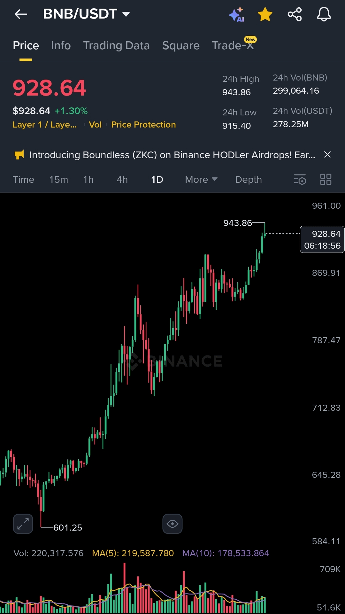Tap the MA(5): 219,587.780 label

pyautogui.click(x=133, y=553)
